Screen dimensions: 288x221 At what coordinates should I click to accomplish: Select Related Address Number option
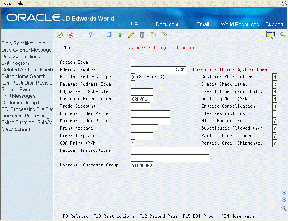pyautogui.click(x=27, y=70)
